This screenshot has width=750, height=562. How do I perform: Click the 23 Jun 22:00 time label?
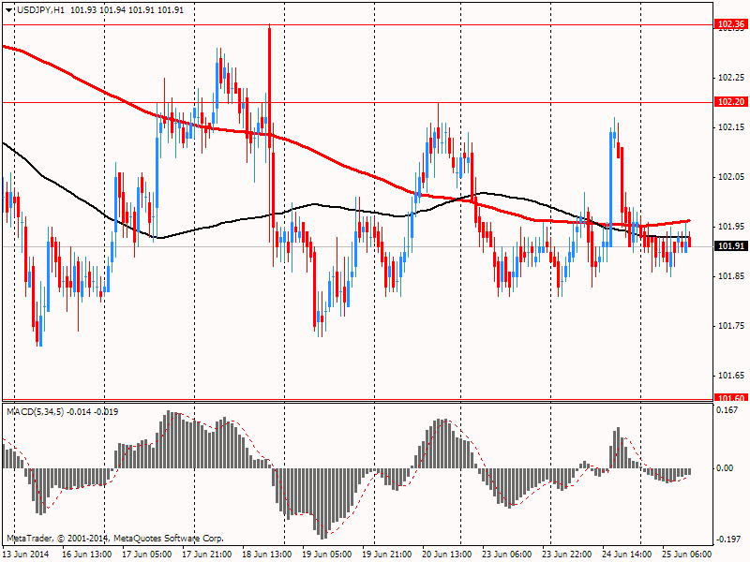click(x=567, y=554)
